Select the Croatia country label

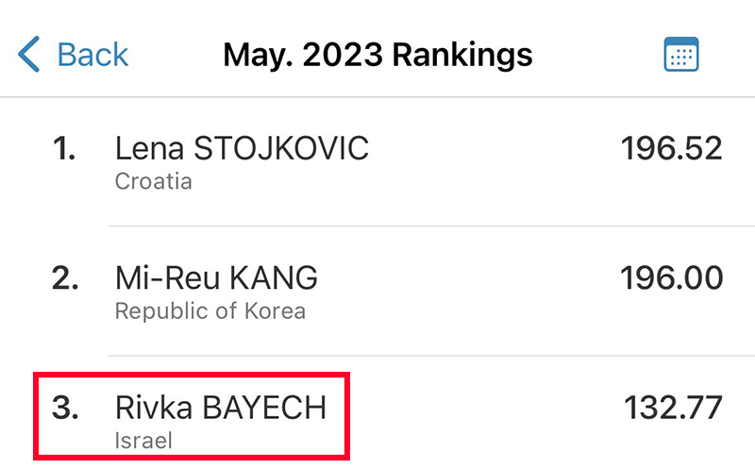point(154,181)
